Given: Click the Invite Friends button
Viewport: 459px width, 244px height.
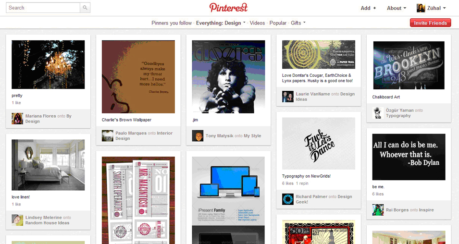Looking at the screenshot, I should [430, 23].
